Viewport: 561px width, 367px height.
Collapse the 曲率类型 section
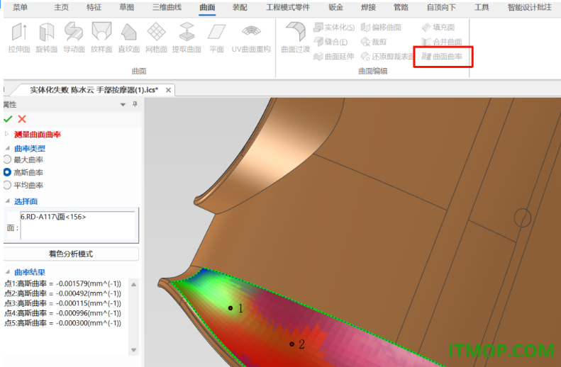[8, 148]
